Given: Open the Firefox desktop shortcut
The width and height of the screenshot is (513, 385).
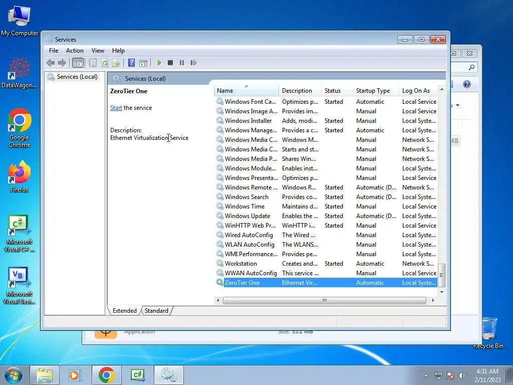Looking at the screenshot, I should [20, 176].
